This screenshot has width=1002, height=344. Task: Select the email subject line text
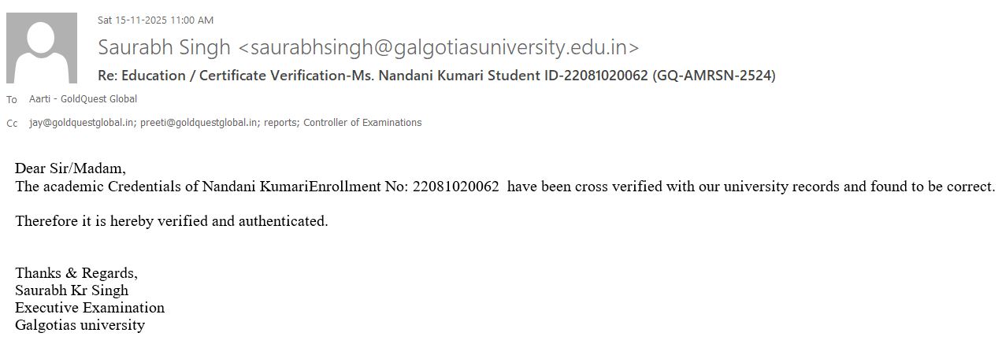pyautogui.click(x=436, y=76)
